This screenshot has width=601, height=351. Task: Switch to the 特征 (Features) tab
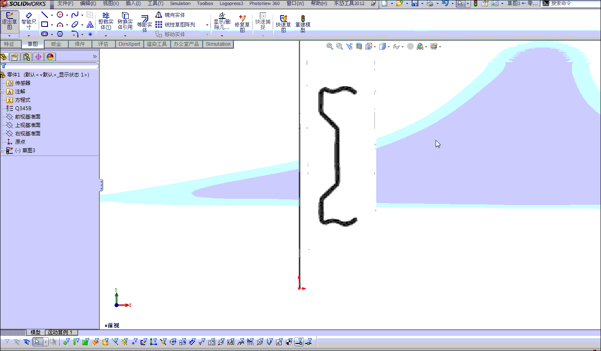pos(9,44)
